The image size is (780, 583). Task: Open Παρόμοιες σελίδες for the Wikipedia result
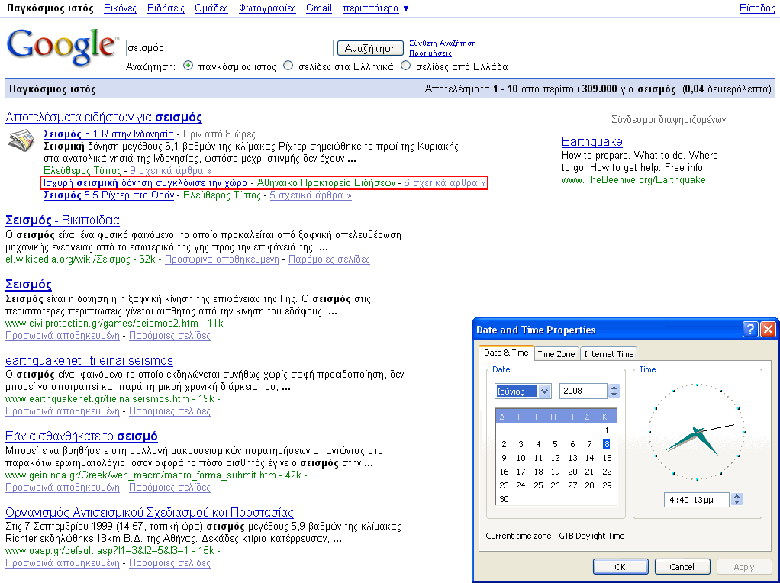click(x=329, y=259)
